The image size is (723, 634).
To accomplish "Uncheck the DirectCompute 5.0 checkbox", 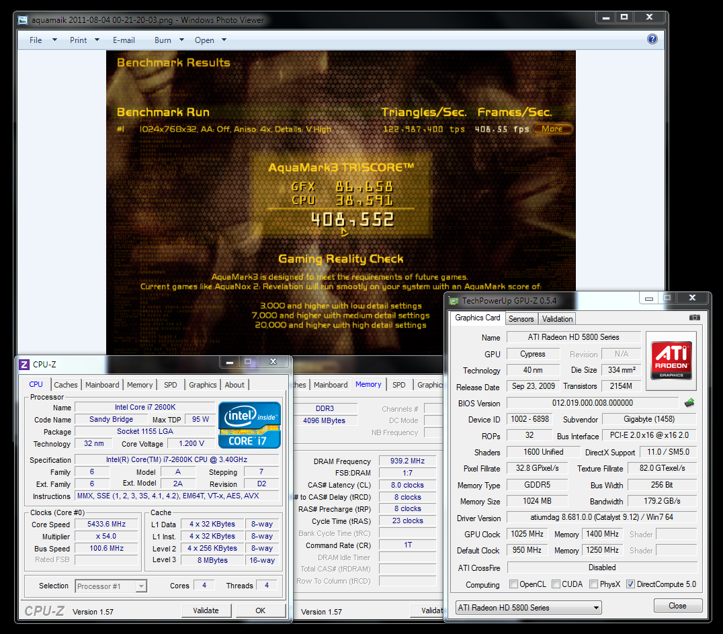I will tap(631, 584).
